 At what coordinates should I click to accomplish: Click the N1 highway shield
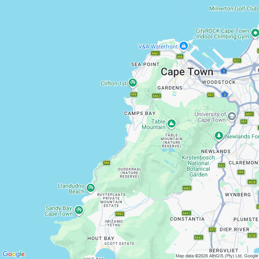click(224, 71)
